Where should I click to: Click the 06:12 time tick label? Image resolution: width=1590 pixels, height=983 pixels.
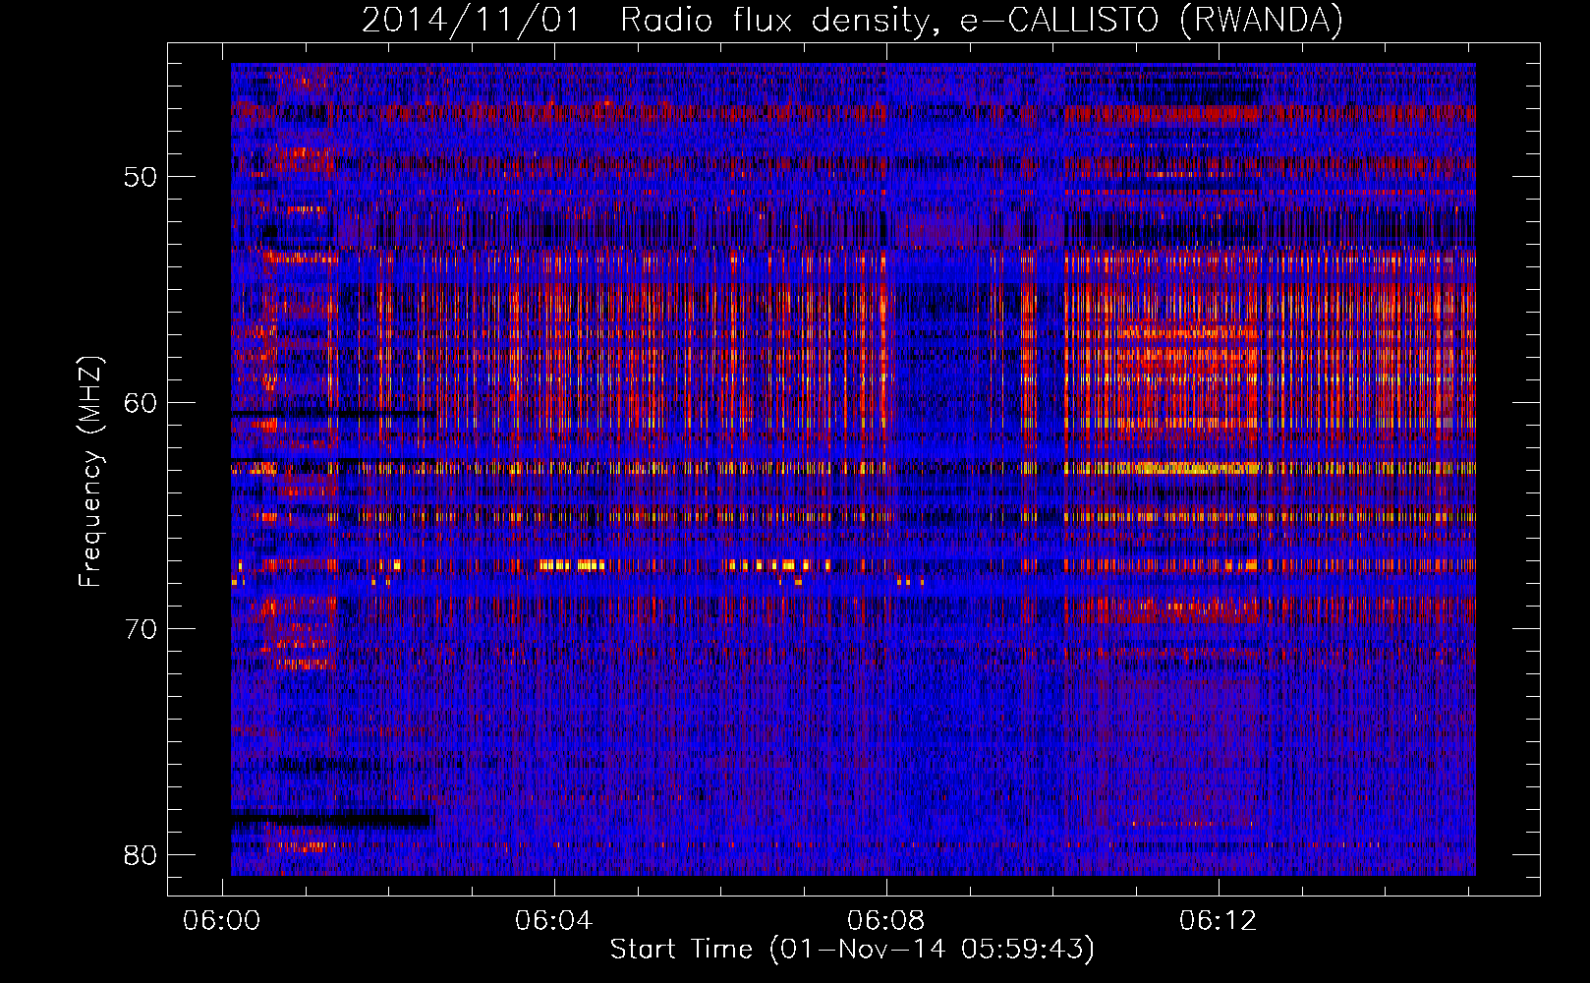1219,920
